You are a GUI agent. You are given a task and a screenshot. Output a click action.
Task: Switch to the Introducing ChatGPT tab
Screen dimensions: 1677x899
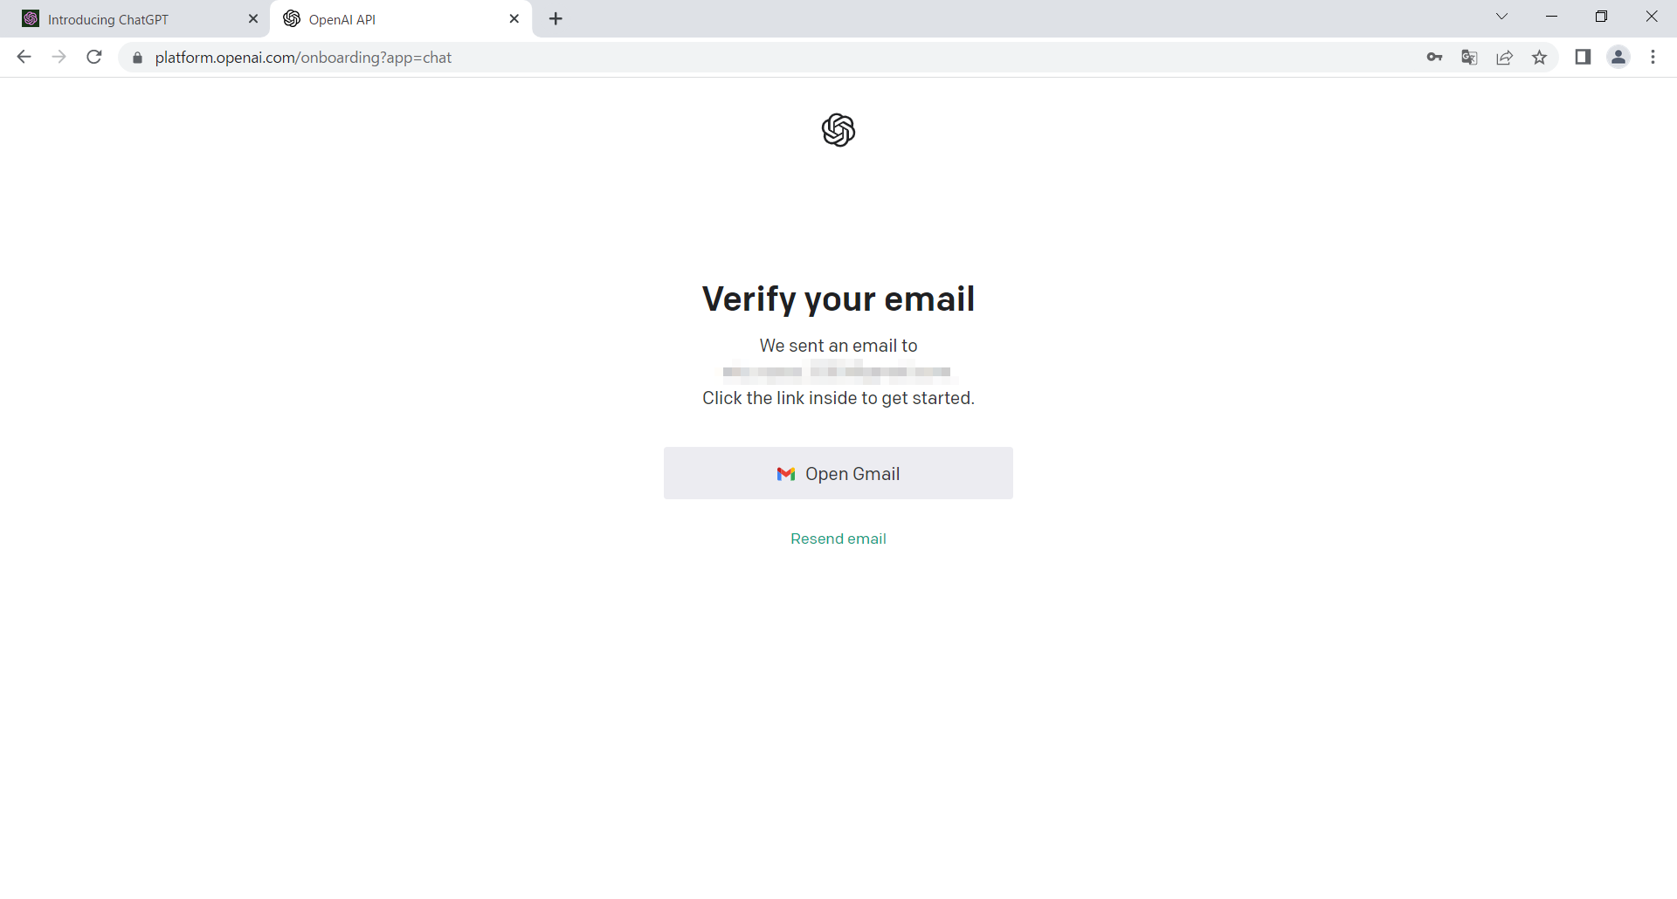131,19
